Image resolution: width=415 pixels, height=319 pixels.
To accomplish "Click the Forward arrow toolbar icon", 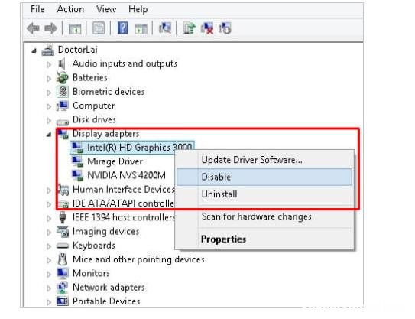I will [50, 28].
